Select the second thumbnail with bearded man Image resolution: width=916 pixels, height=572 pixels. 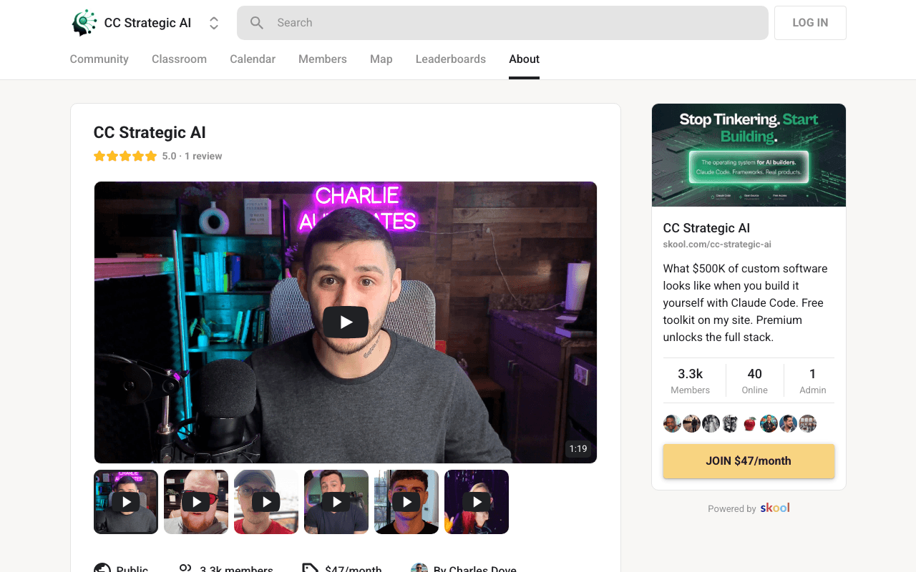click(196, 502)
